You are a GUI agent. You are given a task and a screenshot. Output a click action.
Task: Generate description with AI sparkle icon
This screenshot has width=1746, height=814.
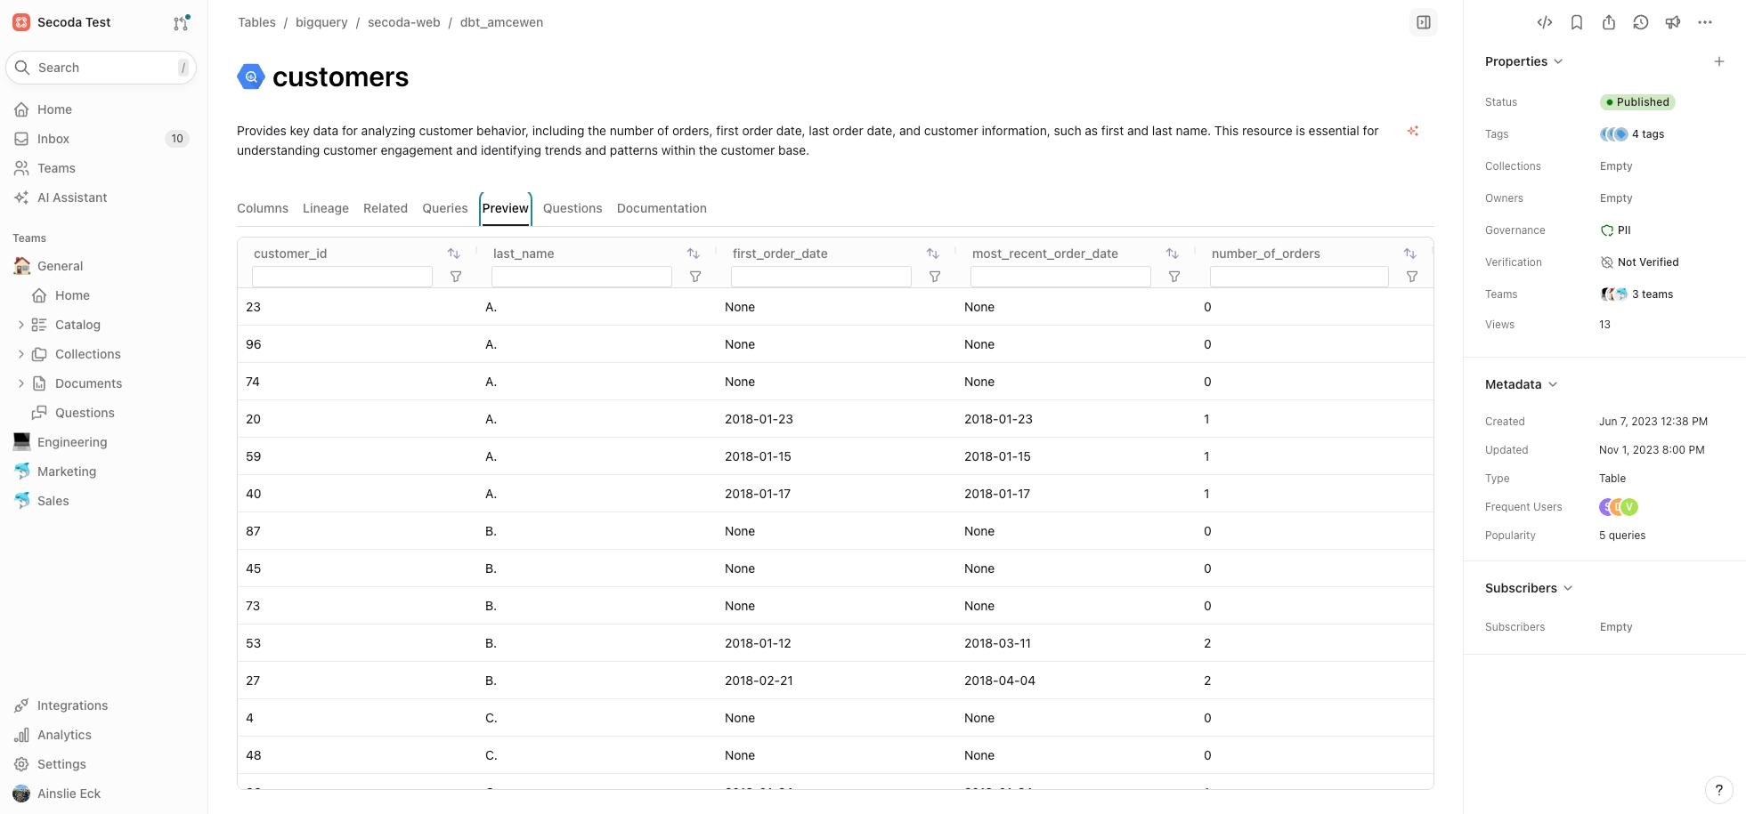[1412, 131]
